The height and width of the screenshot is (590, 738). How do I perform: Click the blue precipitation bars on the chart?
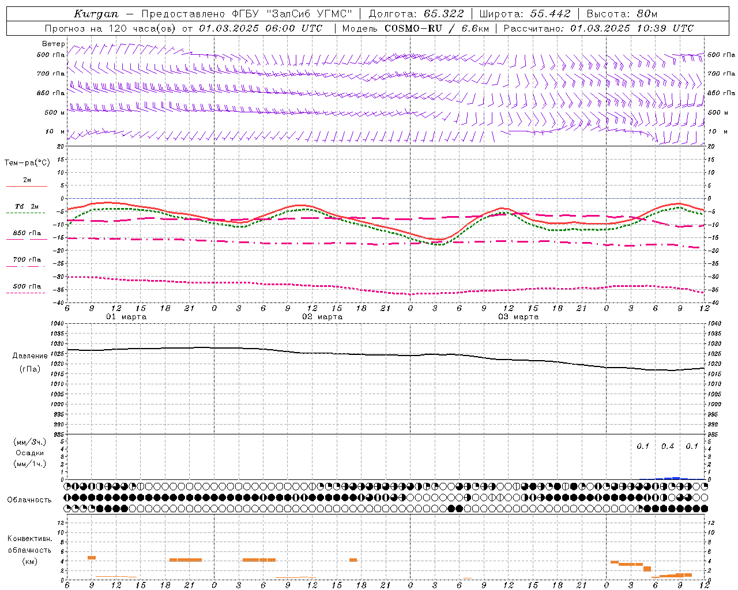click(x=672, y=478)
